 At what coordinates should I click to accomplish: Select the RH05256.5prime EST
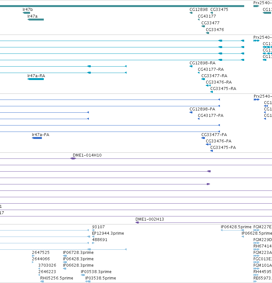pyautogui.click(x=42, y=281)
